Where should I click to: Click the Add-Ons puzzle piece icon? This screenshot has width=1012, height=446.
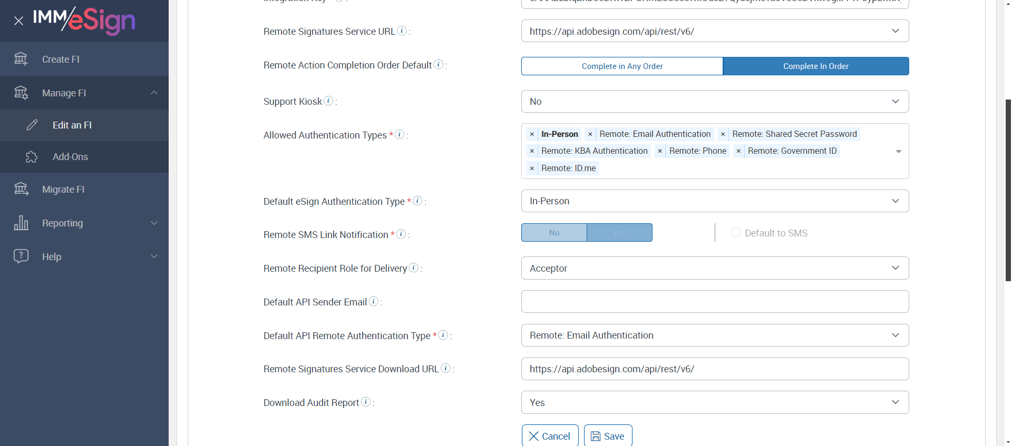pos(32,157)
